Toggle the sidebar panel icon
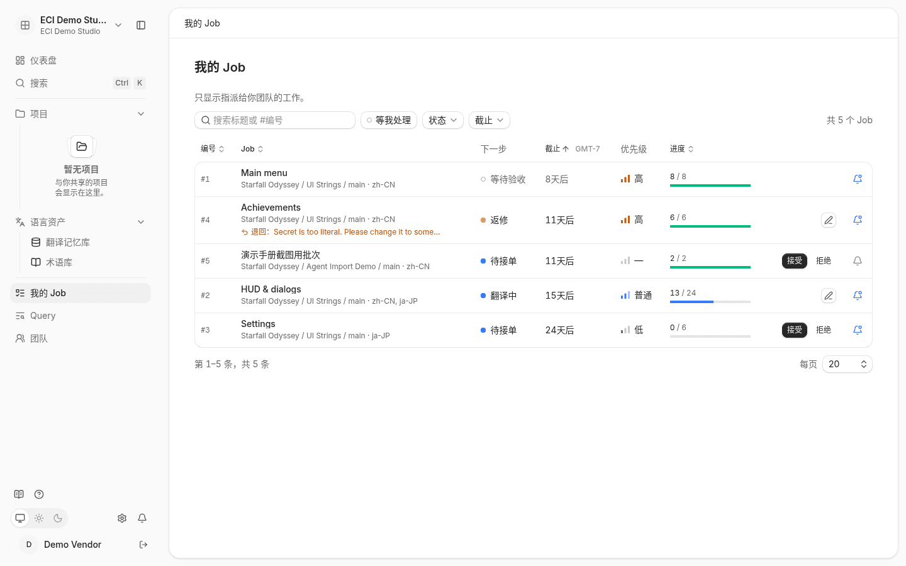This screenshot has height=566, width=906. coord(141,25)
